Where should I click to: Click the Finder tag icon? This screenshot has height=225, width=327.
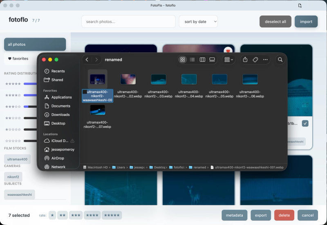click(x=255, y=60)
